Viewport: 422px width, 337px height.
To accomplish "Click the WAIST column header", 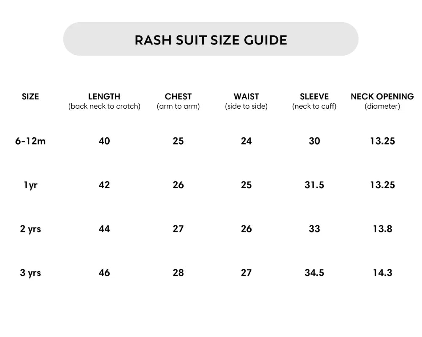I will [x=246, y=96].
